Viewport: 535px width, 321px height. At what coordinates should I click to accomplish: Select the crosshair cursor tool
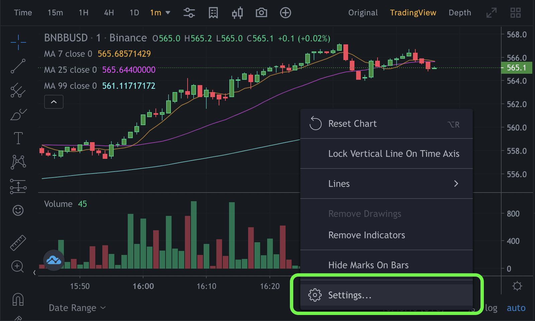click(x=18, y=42)
